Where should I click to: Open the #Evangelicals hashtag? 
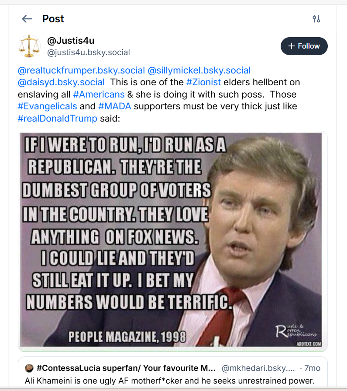(x=47, y=107)
